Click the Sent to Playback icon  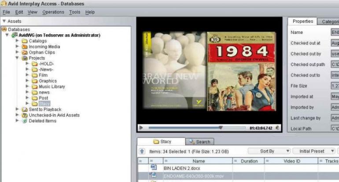25,109
